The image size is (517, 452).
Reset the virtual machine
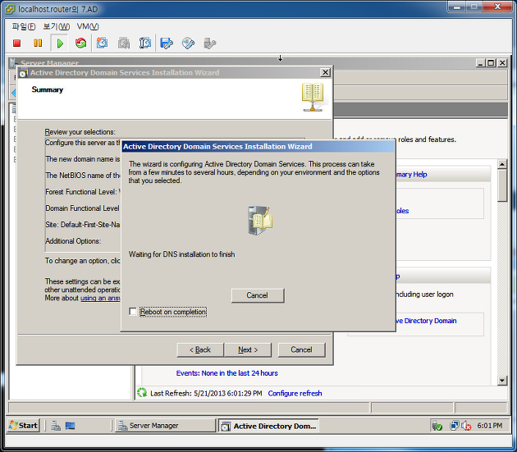coord(80,43)
